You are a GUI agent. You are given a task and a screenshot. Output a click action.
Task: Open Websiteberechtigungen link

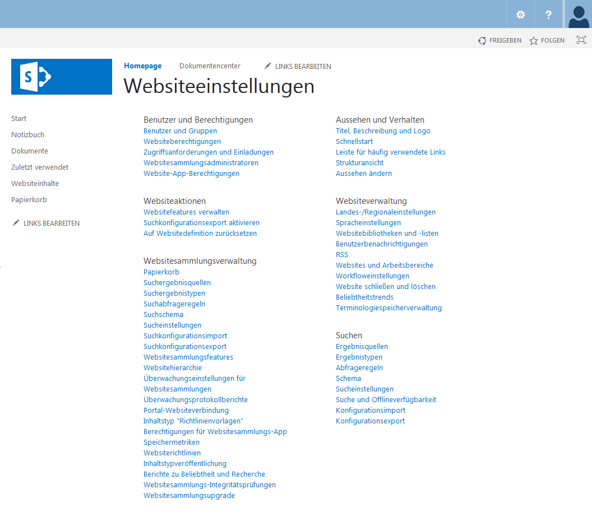pyautogui.click(x=182, y=142)
